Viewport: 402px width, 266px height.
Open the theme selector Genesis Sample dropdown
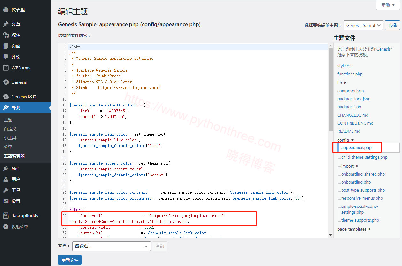click(363, 25)
